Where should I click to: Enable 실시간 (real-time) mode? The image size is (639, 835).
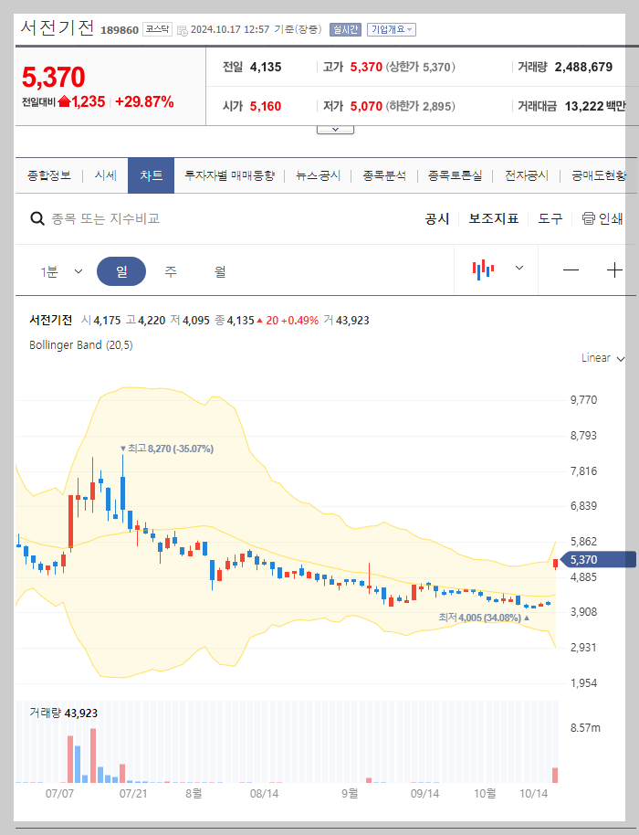pyautogui.click(x=344, y=29)
